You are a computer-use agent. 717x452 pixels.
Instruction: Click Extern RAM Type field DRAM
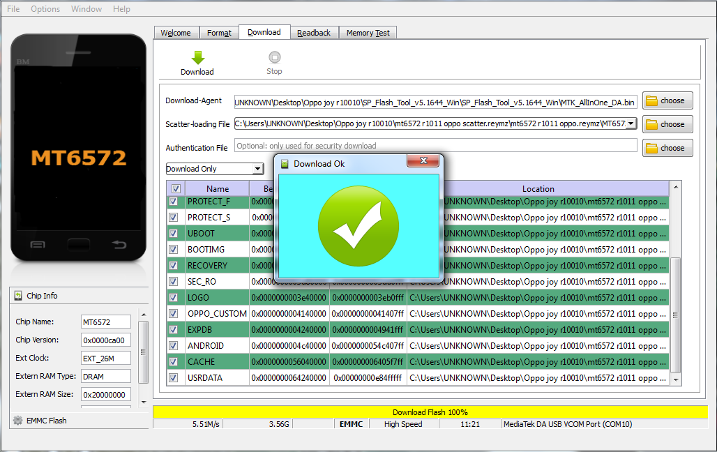[x=106, y=377]
